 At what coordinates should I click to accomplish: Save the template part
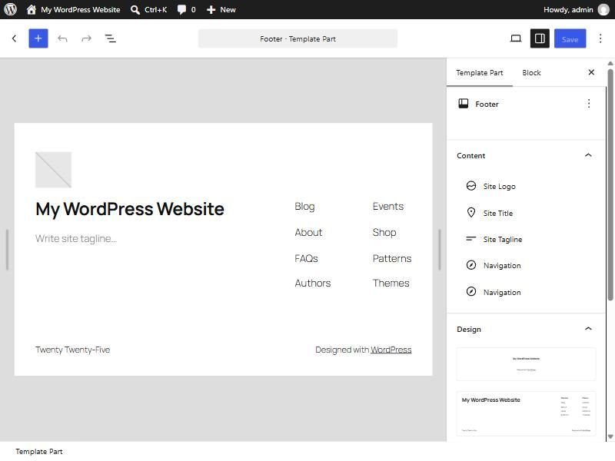[x=570, y=38]
